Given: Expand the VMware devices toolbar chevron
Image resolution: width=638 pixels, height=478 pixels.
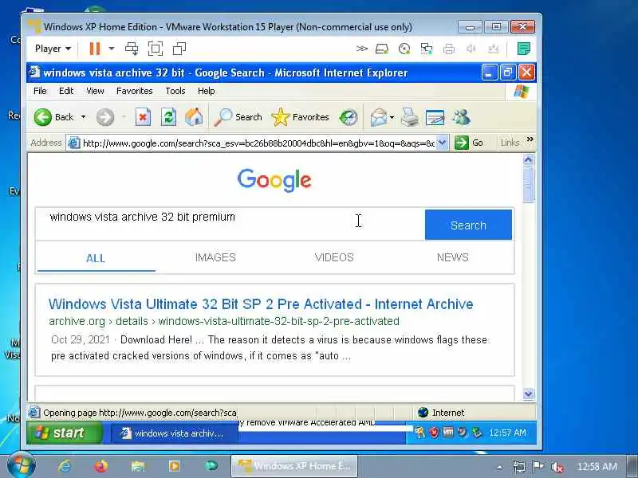Looking at the screenshot, I should pos(362,49).
